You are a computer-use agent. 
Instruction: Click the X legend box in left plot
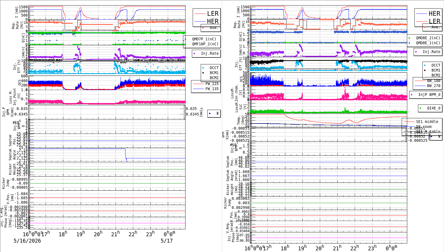[214, 113]
